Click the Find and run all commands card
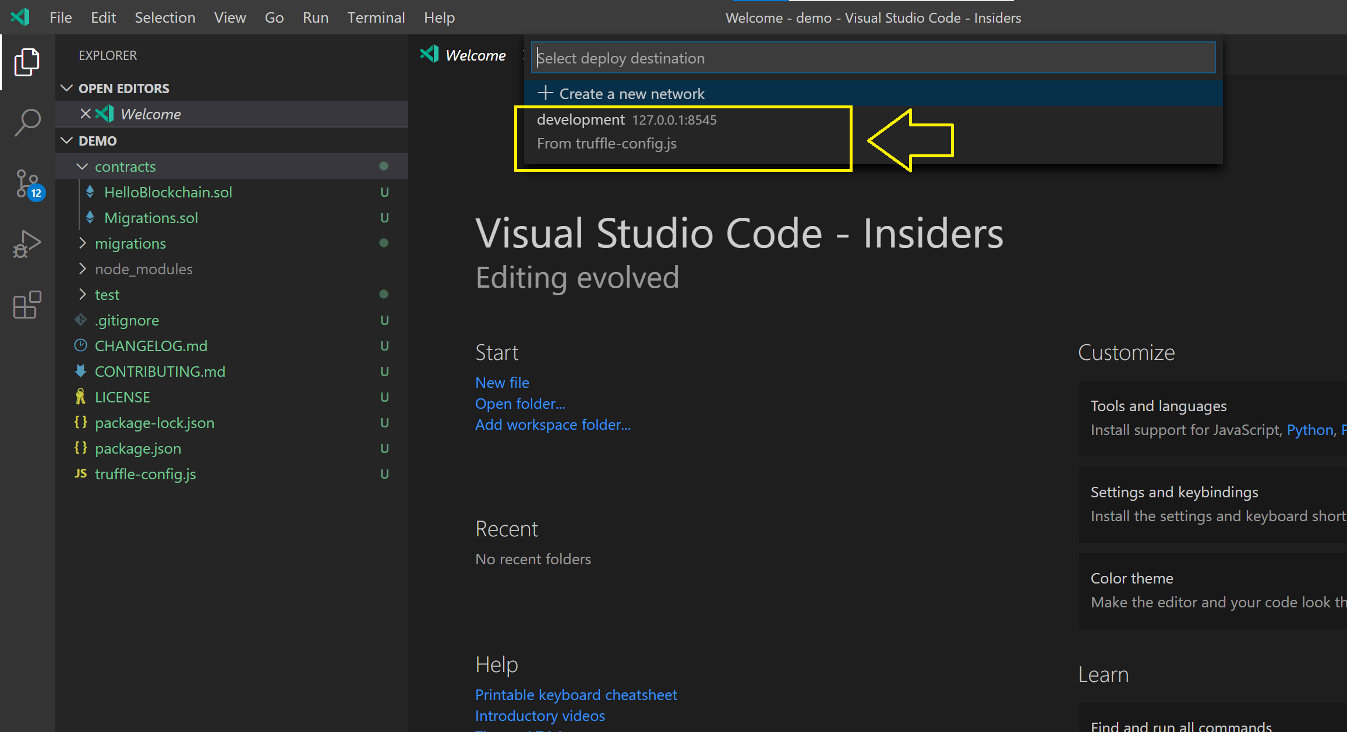Viewport: 1347px width, 732px height. coord(1212,717)
